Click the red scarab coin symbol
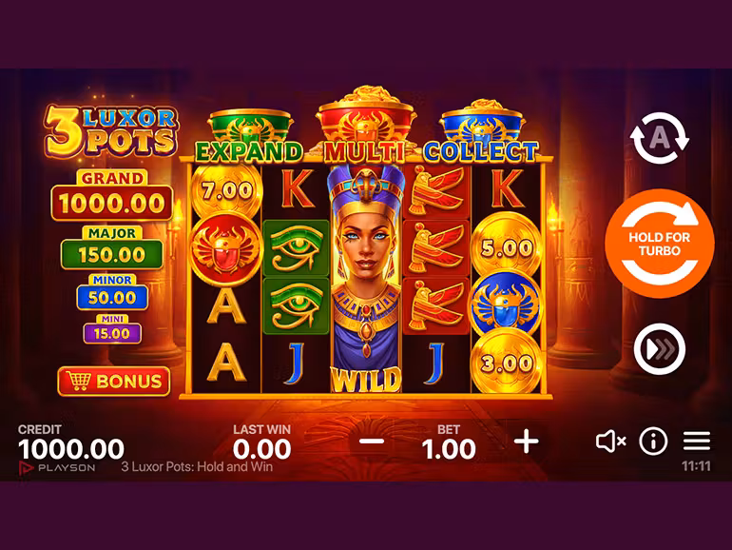This screenshot has height=550, width=732. [225, 248]
